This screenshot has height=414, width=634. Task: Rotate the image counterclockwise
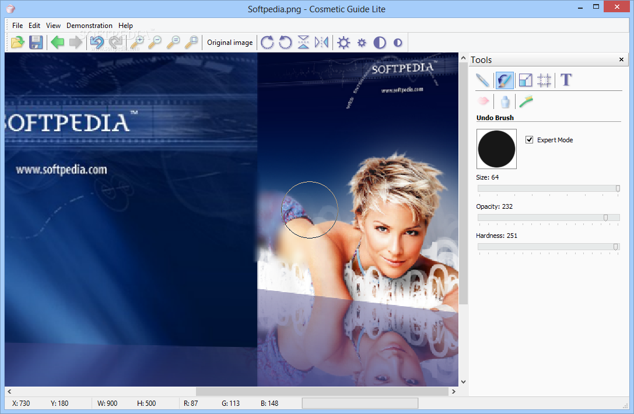(285, 42)
